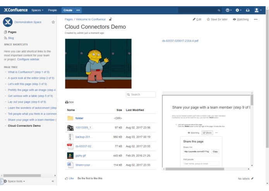The height and width of the screenshot is (191, 269).
Task: Open the folder directory link
Action: [79, 118]
